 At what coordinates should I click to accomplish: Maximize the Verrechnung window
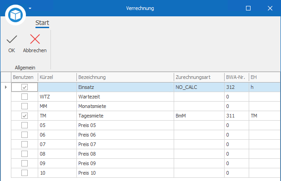[x=248, y=8]
